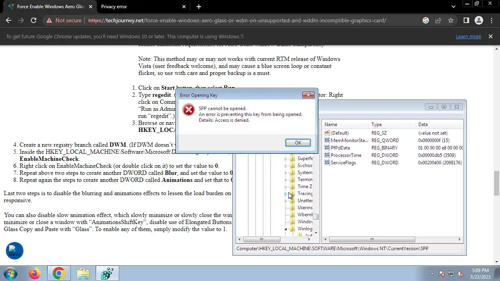Click the Google icon in address bar
The height and width of the screenshot is (281, 500).
426,20
